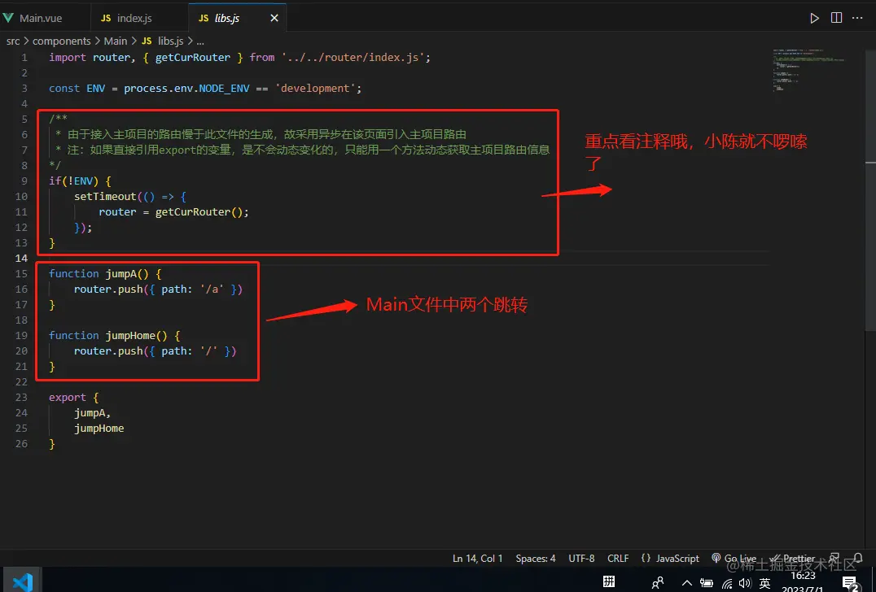Viewport: 876px width, 592px height.
Task: Open the People icon in taskbar
Action: click(x=658, y=582)
